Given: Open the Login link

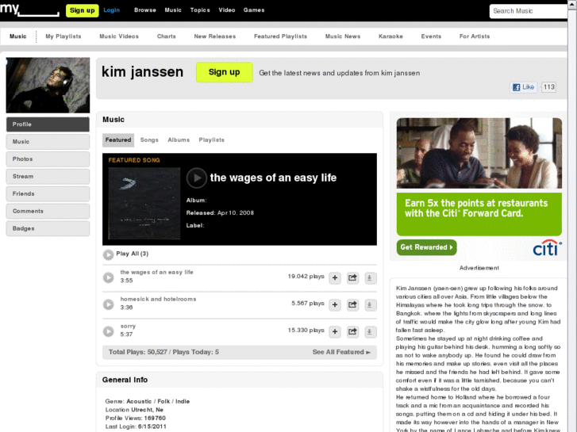Looking at the screenshot, I should coord(111,10).
